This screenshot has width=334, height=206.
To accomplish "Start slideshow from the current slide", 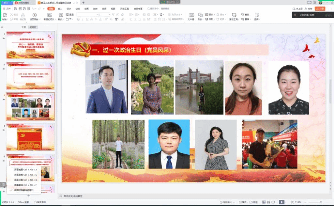I will [34, 15].
